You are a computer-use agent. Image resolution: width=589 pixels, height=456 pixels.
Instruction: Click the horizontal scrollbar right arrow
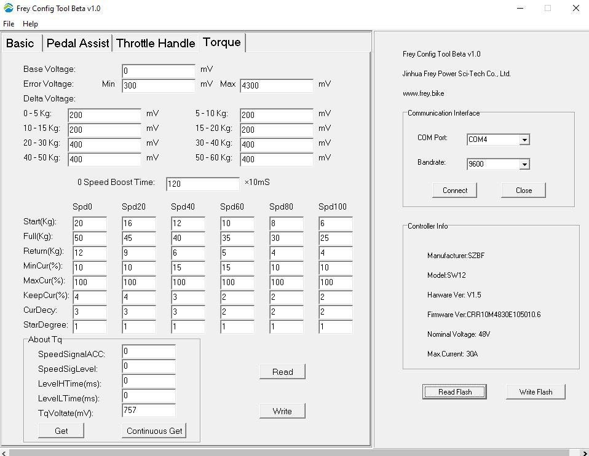tap(584, 452)
